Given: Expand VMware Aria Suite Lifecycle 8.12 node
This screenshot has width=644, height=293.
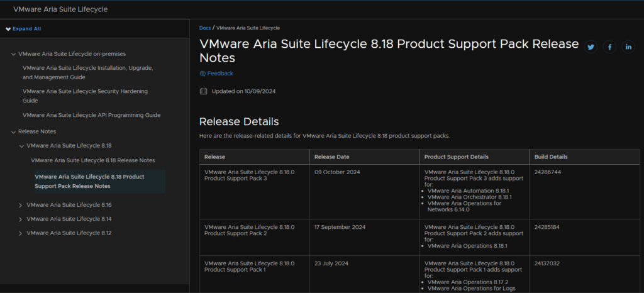Looking at the screenshot, I should 21,233.
